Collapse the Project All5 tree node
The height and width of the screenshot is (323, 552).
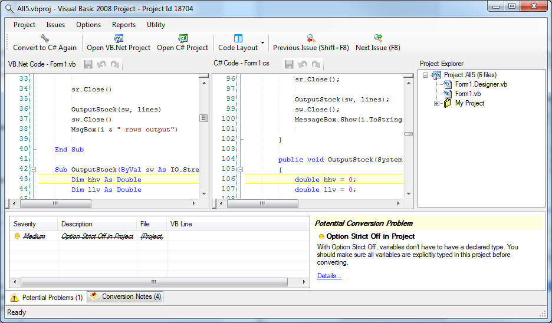(426, 75)
